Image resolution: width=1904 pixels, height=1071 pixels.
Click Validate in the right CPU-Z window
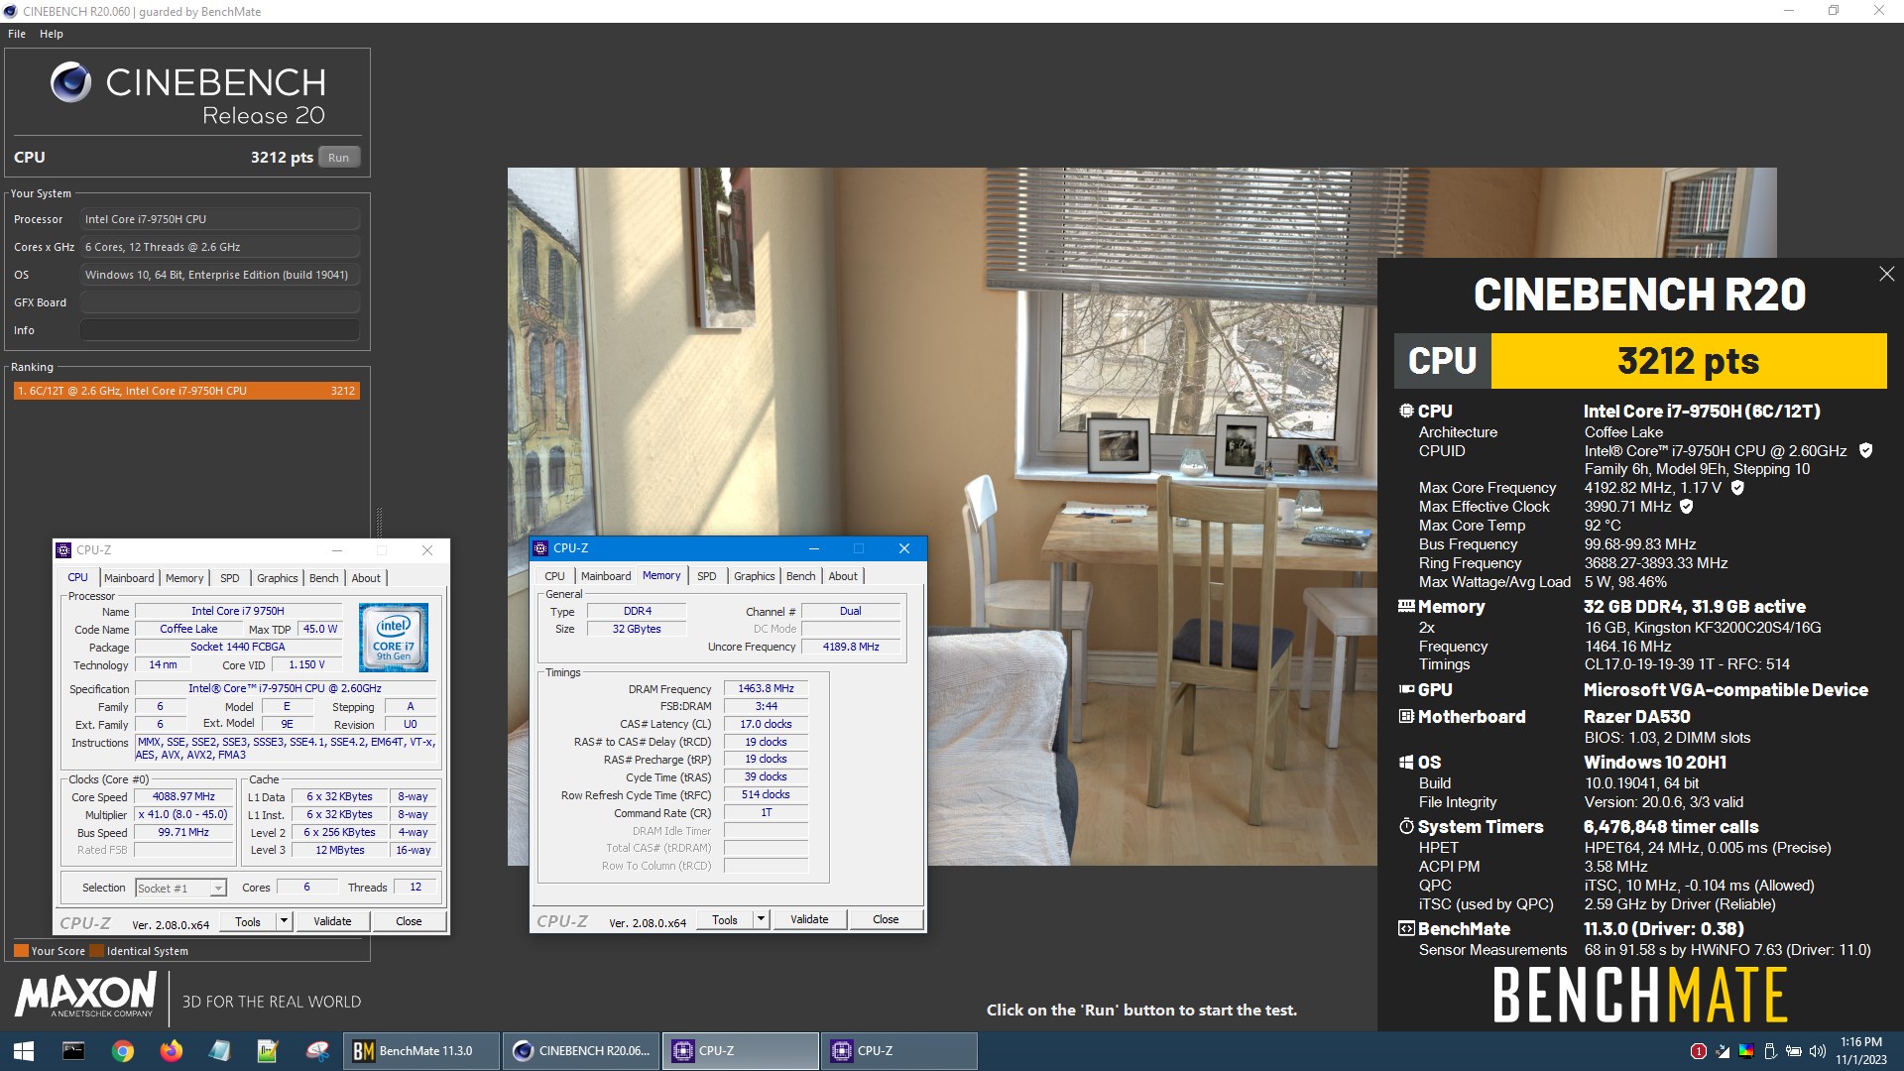[x=809, y=919]
